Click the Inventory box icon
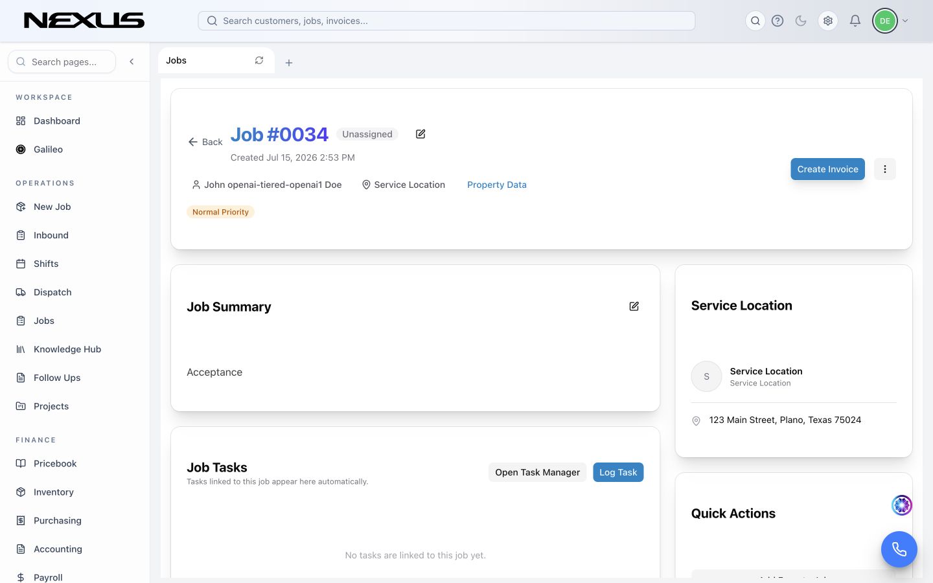 21,492
